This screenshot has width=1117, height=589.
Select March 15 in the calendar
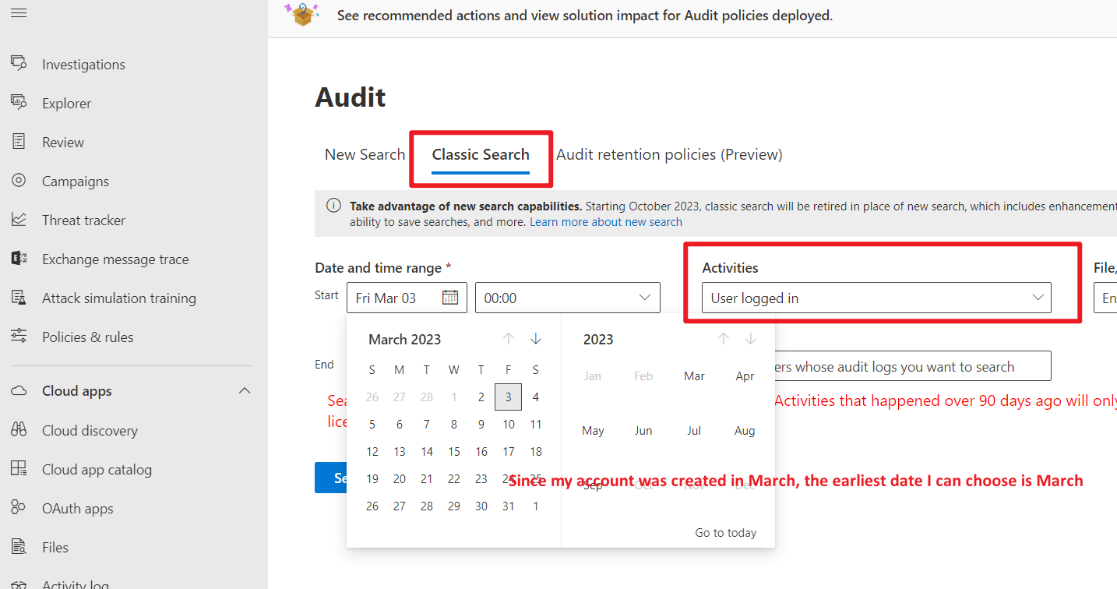(454, 452)
